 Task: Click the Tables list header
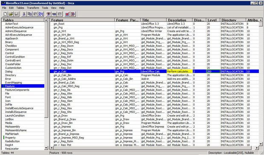coord(23,20)
